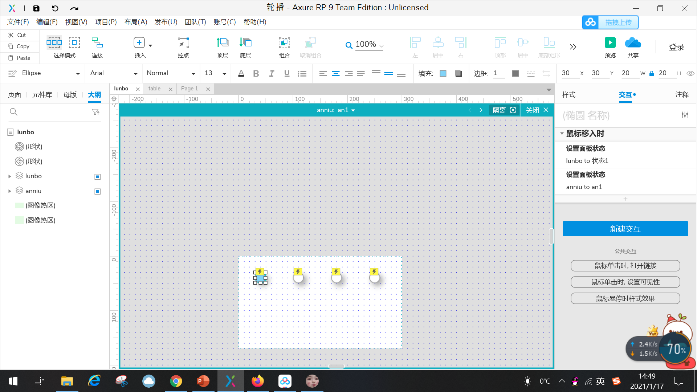Click the 鼠标单击时, 打开链接 button
Screen dimensions: 697x392
[x=625, y=266]
